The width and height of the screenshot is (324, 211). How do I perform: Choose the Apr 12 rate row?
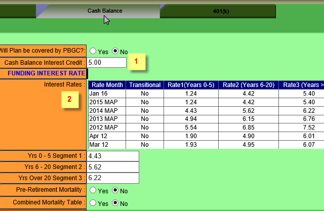click(x=106, y=137)
